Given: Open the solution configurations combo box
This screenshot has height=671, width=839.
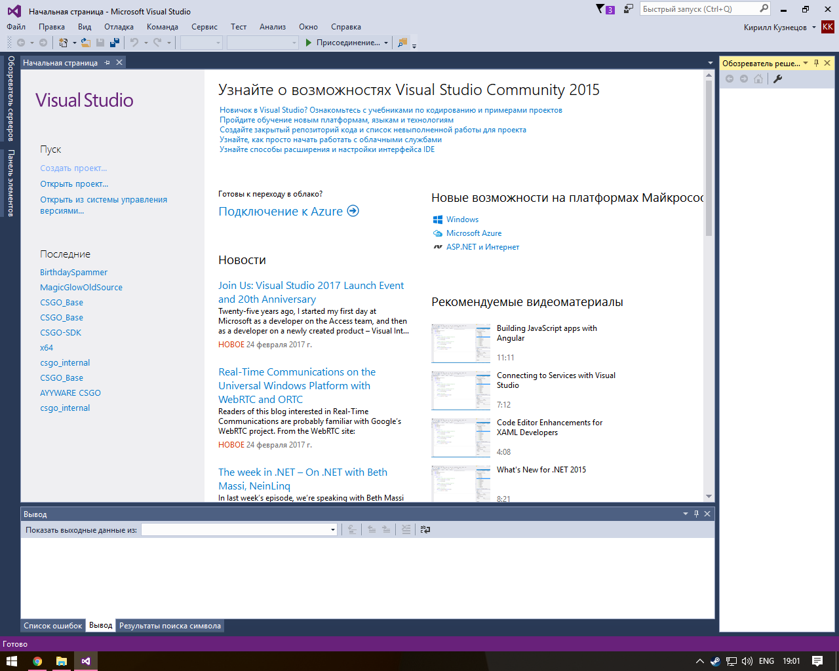Looking at the screenshot, I should pyautogui.click(x=202, y=43).
